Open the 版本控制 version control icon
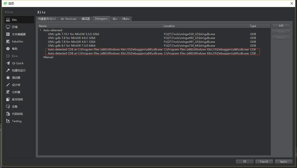The image size is (297, 168). (x=8, y=99)
